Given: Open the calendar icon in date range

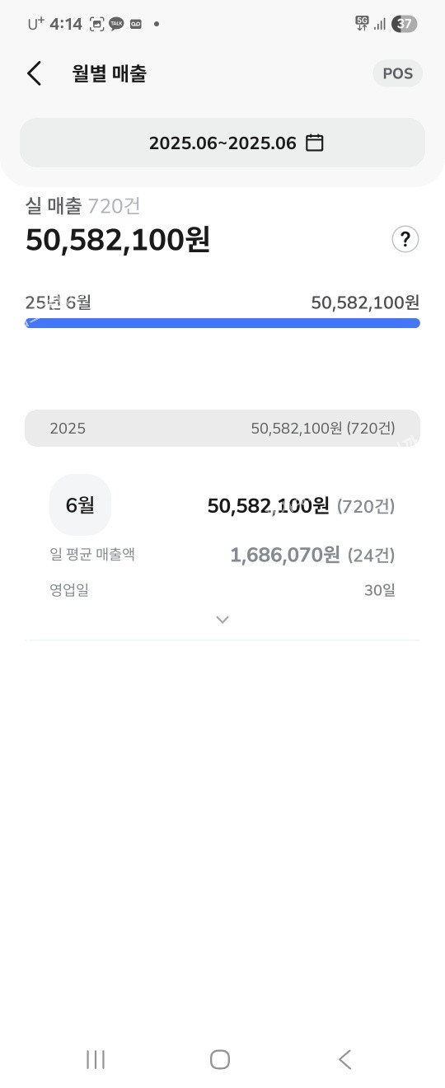Looking at the screenshot, I should 314,143.
